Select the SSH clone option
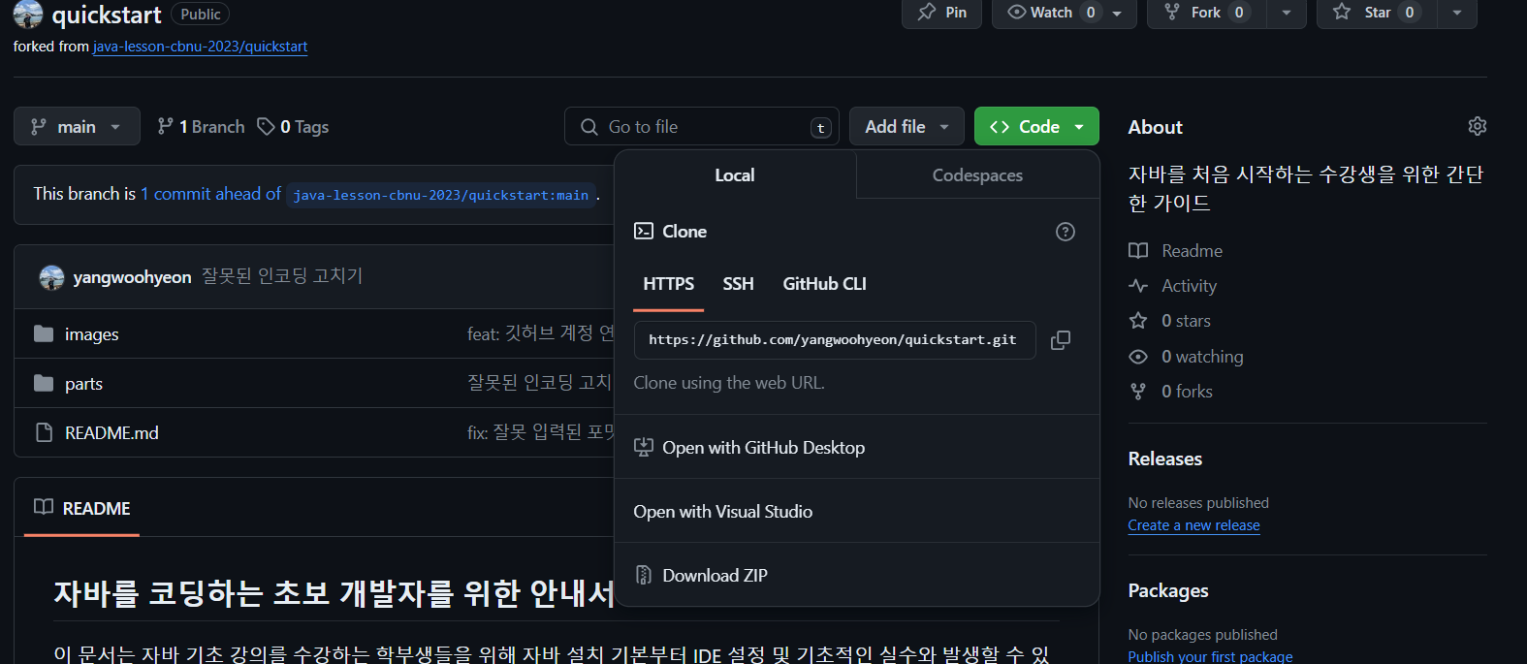The width and height of the screenshot is (1527, 664). pyautogui.click(x=738, y=284)
